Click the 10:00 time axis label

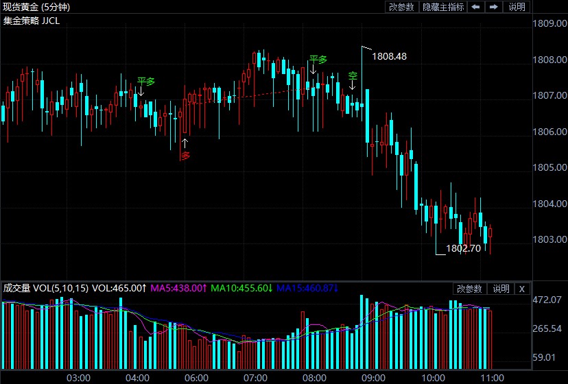pyautogui.click(x=433, y=379)
